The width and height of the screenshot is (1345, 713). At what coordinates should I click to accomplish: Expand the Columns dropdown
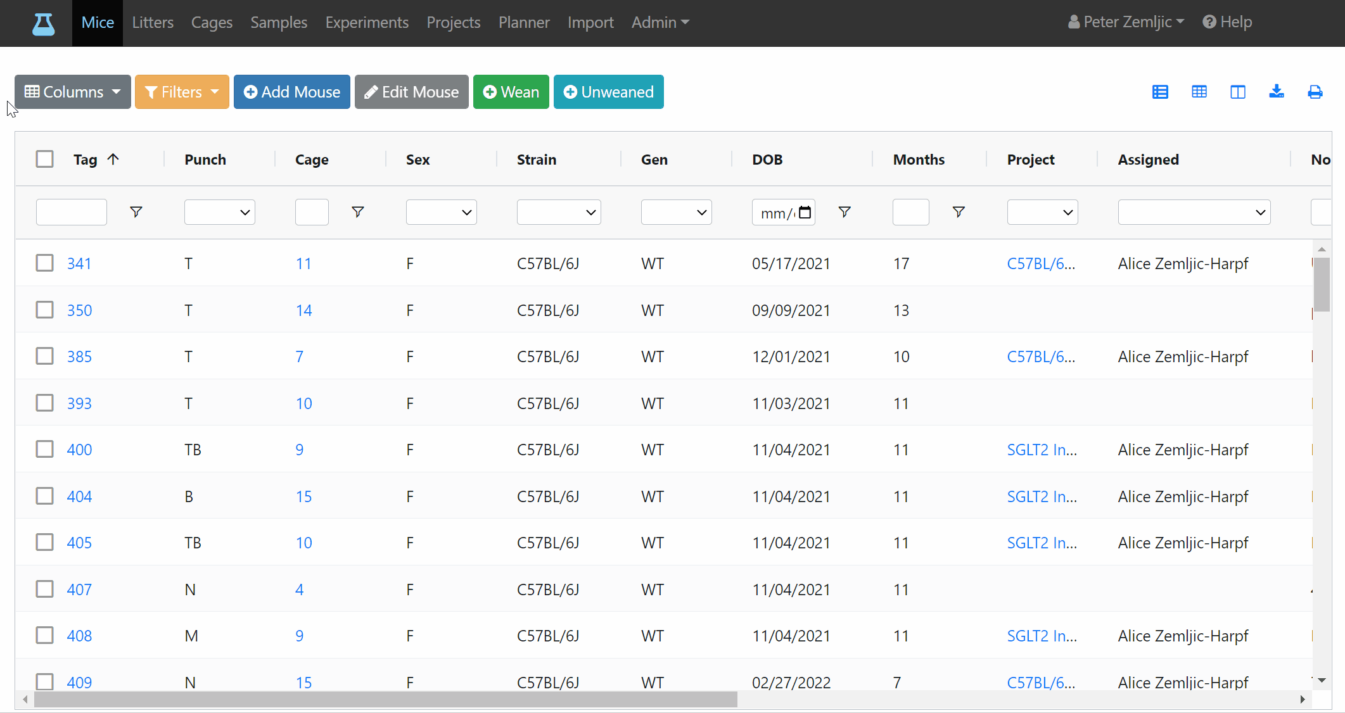click(73, 92)
